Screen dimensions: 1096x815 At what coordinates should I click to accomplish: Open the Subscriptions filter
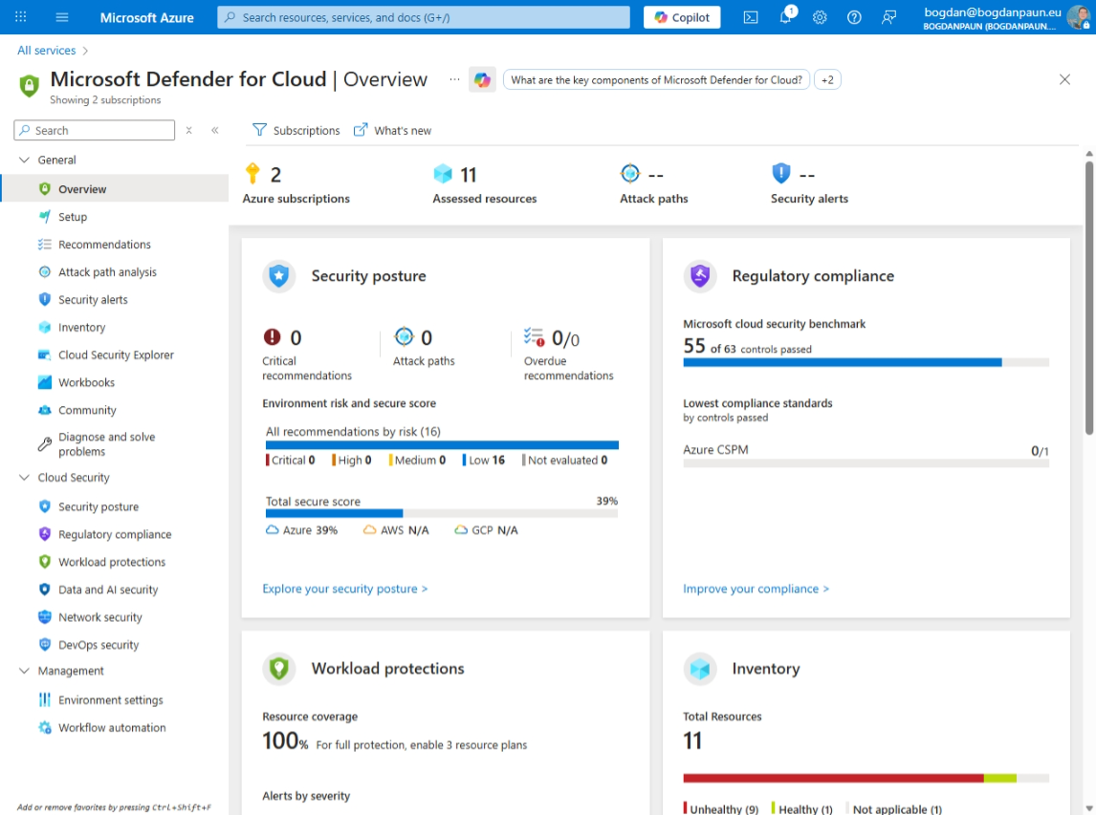pyautogui.click(x=298, y=129)
